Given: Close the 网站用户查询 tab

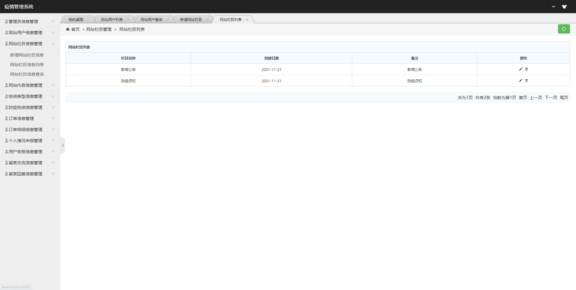Looking at the screenshot, I should [x=168, y=20].
